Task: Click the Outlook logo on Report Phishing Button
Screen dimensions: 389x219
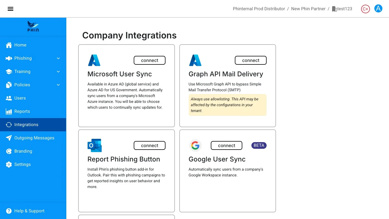Action: 94,145
